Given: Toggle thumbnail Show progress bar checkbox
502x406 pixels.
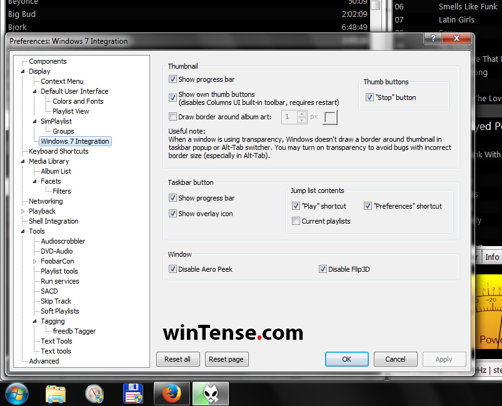Looking at the screenshot, I should click(173, 79).
